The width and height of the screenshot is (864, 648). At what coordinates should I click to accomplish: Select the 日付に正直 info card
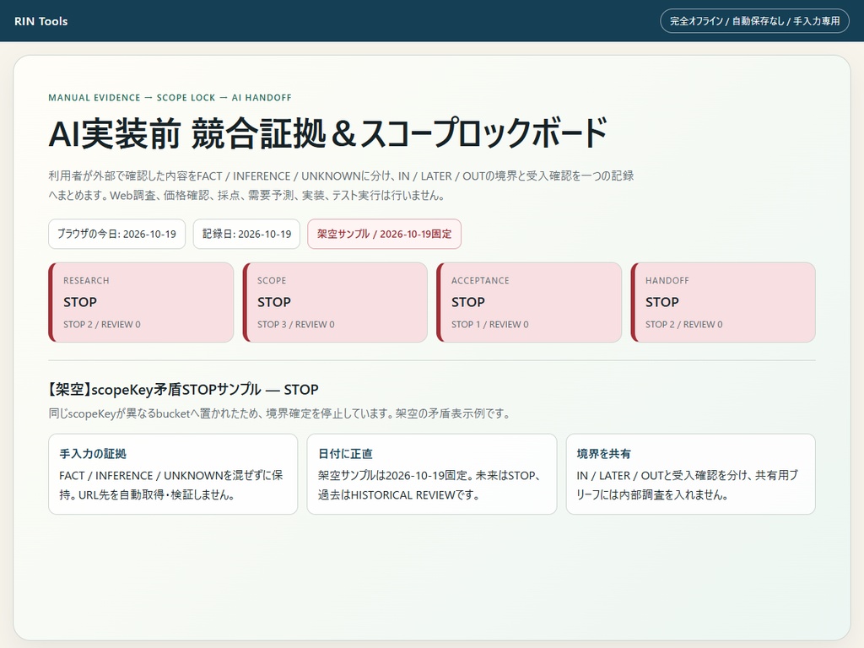[x=432, y=474]
